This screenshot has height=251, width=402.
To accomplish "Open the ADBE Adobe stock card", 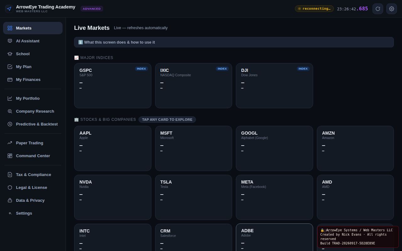I will coord(274,237).
